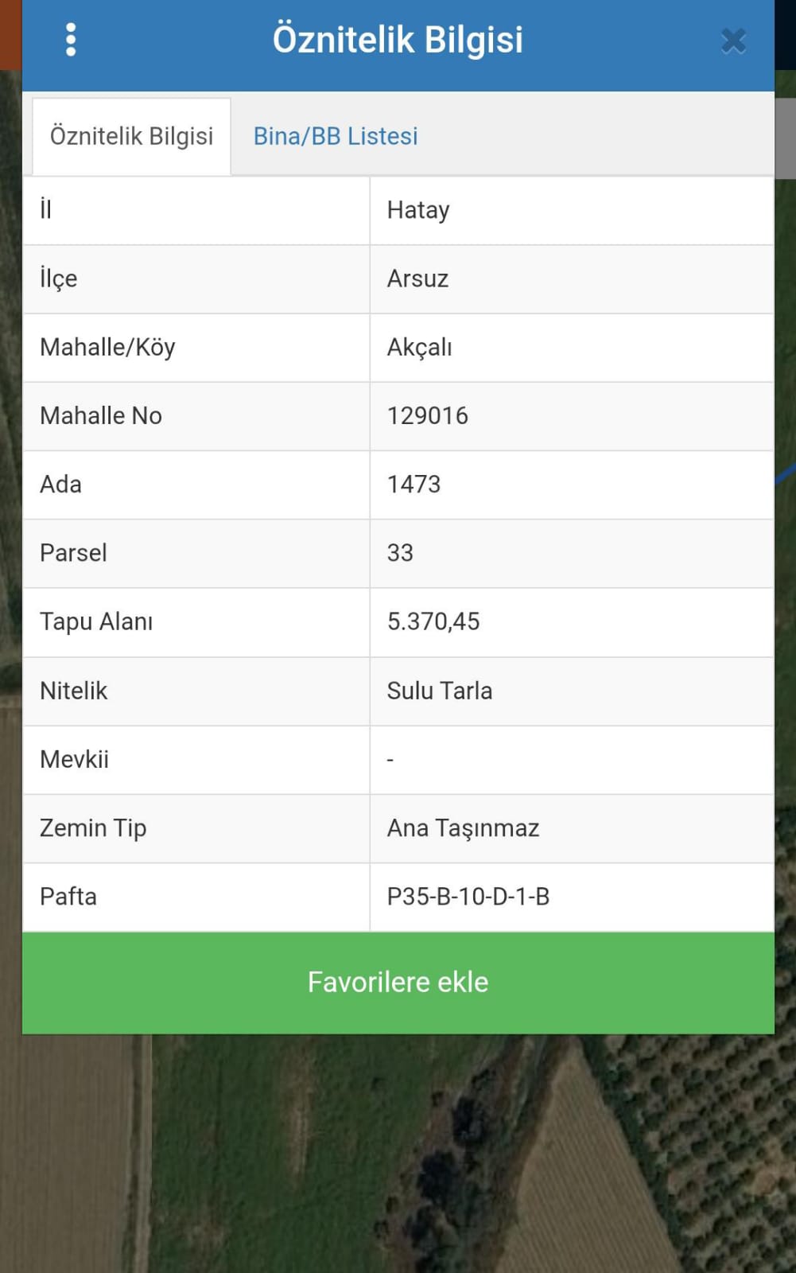Click the Ana Taşınmaz value
This screenshot has height=1273, width=796.
click(463, 828)
